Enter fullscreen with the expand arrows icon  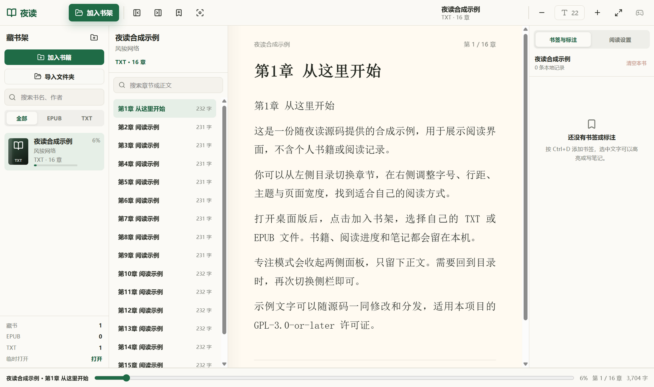(x=619, y=13)
